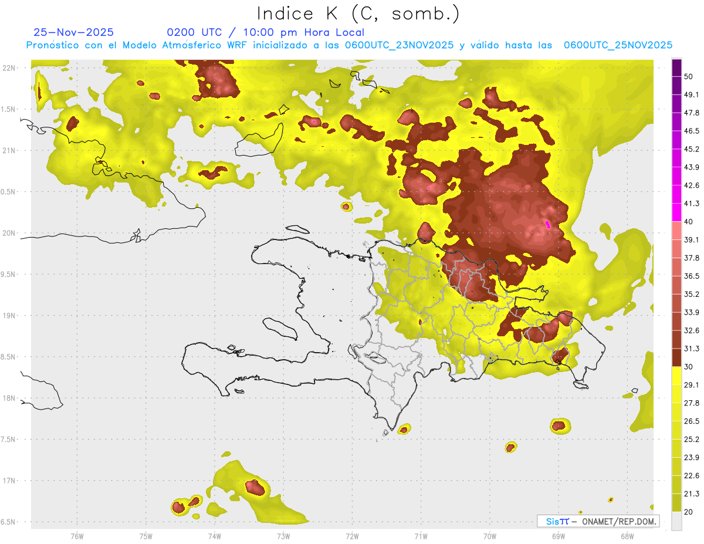Click the 43.9 color scale value
Viewport: 704px width, 544px height.
(x=692, y=167)
